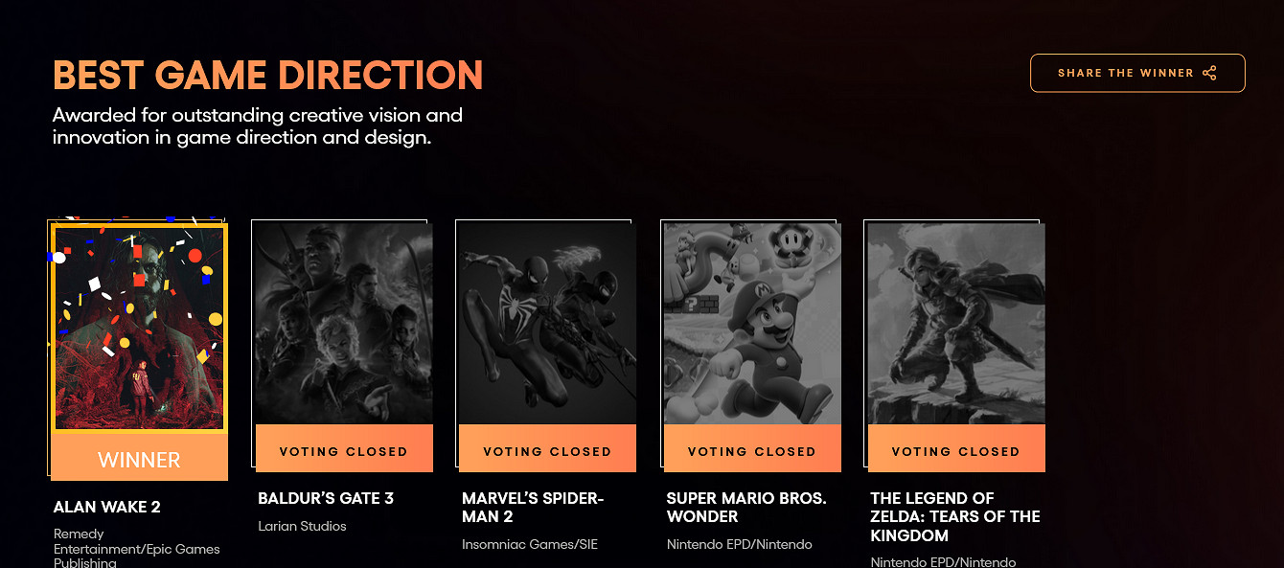Click the BALDUR'S GATE 3 title
1284x568 pixels.
click(x=326, y=498)
